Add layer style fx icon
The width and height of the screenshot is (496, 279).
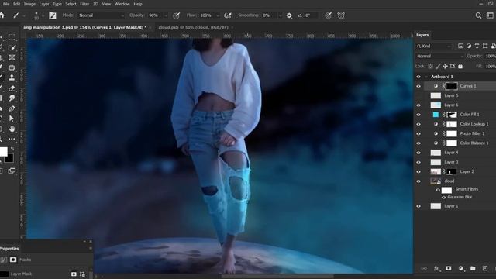(436, 268)
